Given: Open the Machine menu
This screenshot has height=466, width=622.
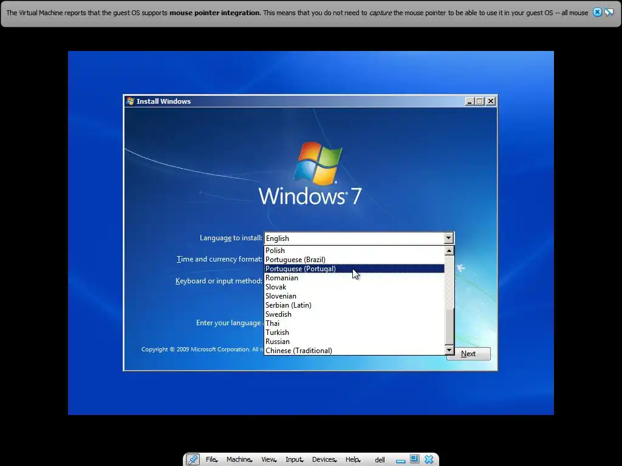Looking at the screenshot, I should [239, 459].
